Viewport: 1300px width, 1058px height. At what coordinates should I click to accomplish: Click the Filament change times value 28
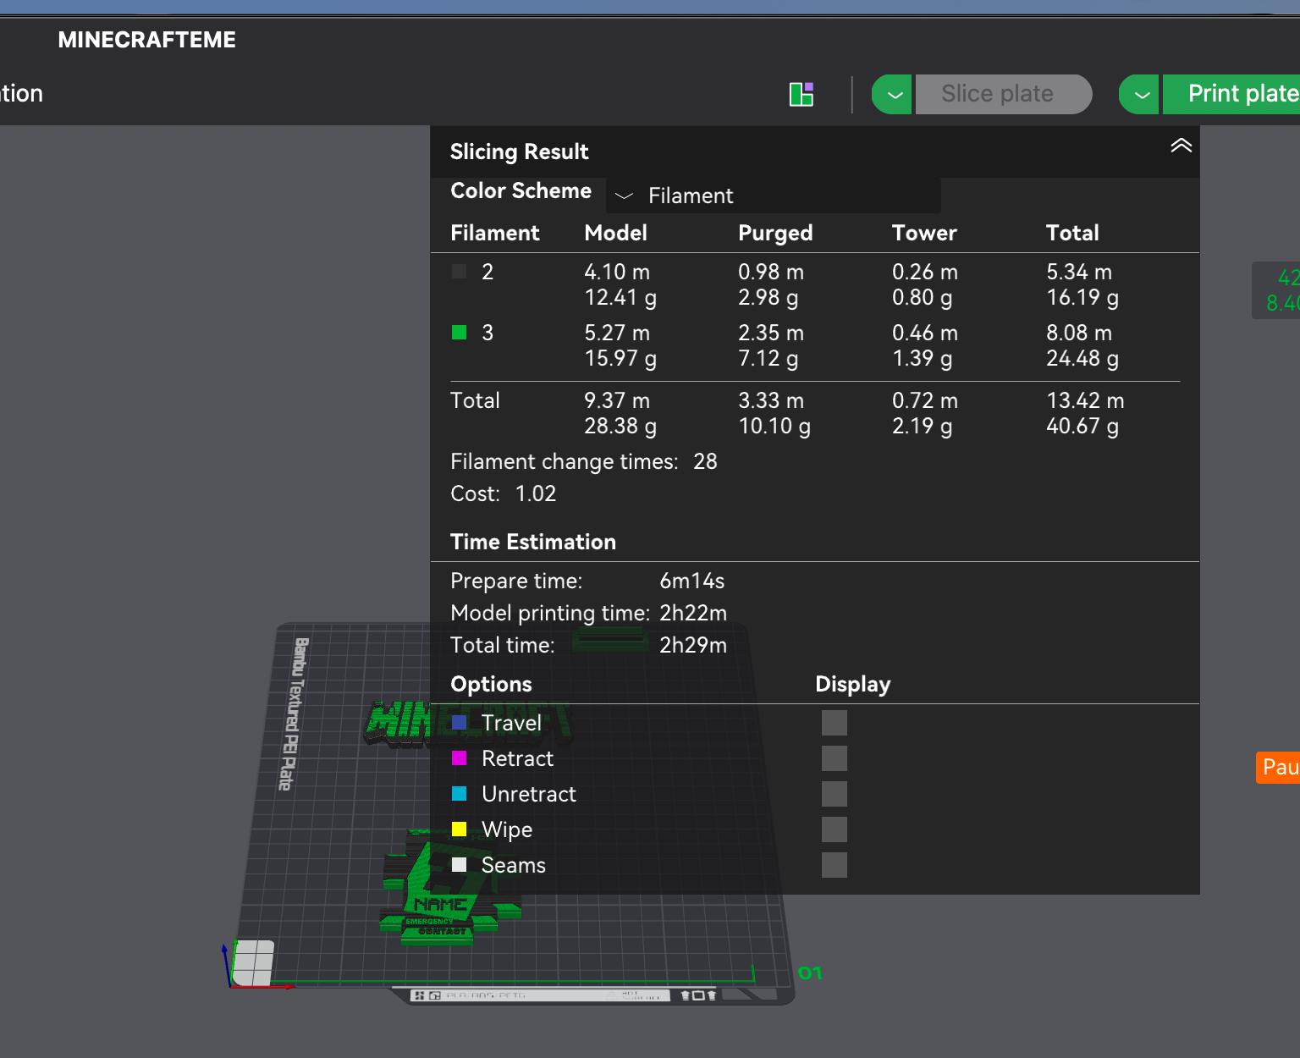click(705, 461)
